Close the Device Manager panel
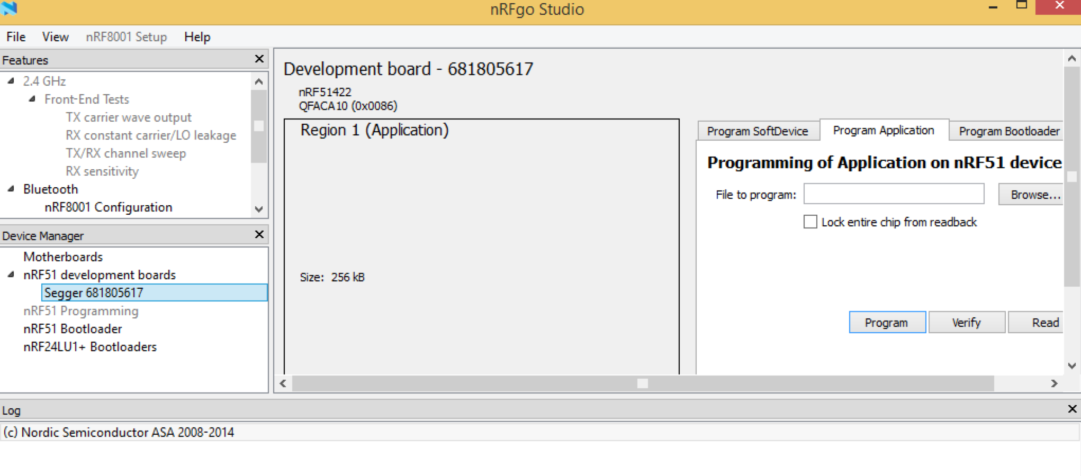This screenshot has width=1081, height=476. tap(259, 234)
